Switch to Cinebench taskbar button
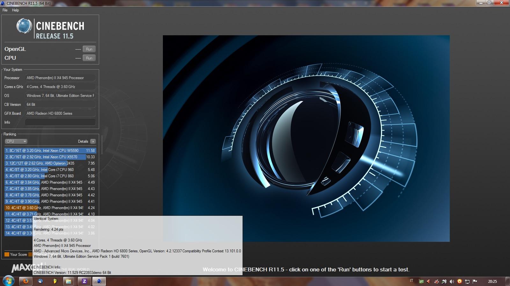The width and height of the screenshot is (510, 286). tap(99, 281)
